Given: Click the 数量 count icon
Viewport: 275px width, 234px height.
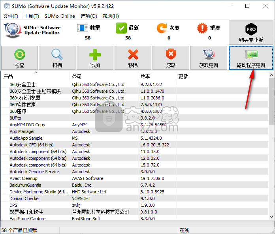Looking at the screenshot, I should pyautogui.click(x=82, y=28).
